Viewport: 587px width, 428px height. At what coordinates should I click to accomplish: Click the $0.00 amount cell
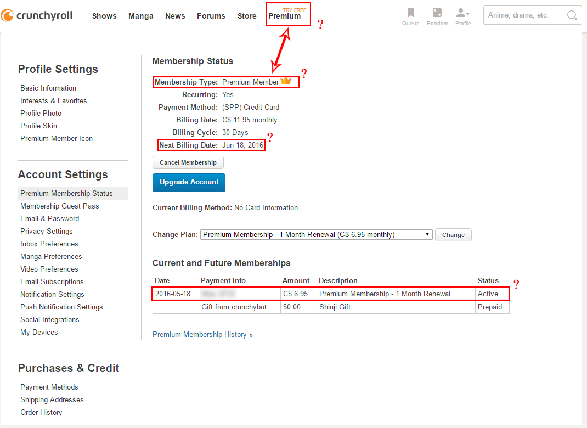click(299, 307)
